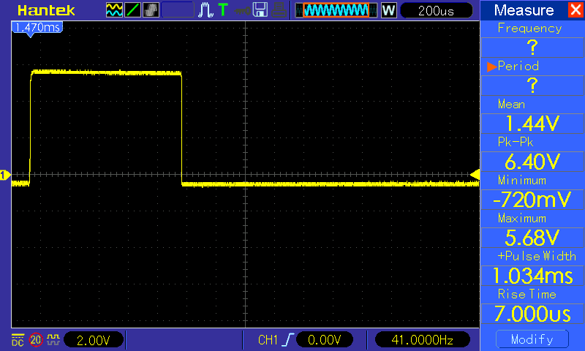The image size is (585, 351).
Task: Click the floppy disk save icon
Action: pyautogui.click(x=259, y=10)
